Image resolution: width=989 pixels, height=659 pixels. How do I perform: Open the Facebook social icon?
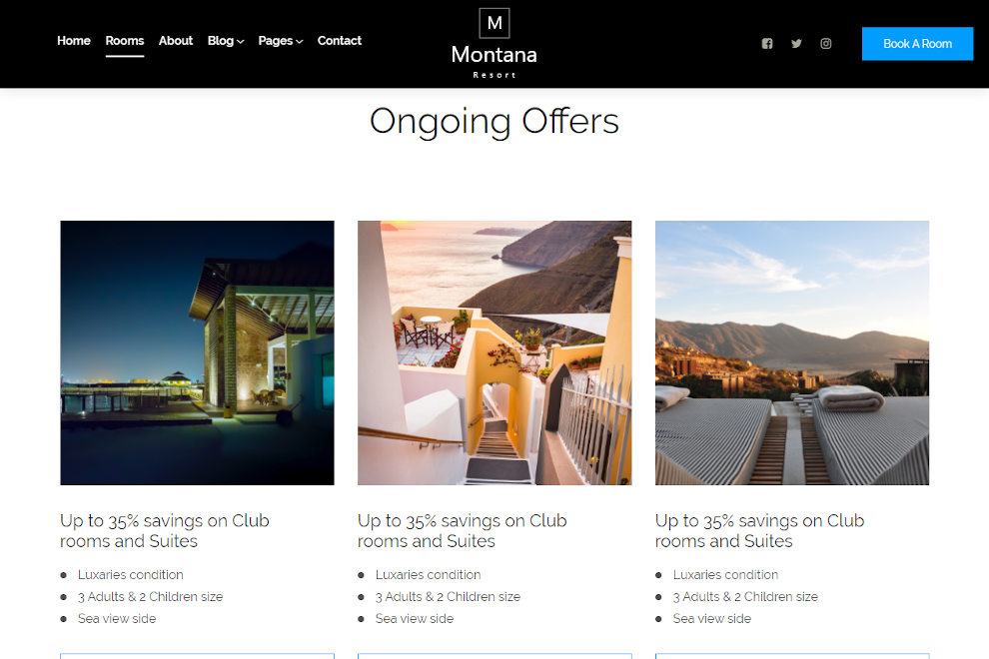coord(767,44)
